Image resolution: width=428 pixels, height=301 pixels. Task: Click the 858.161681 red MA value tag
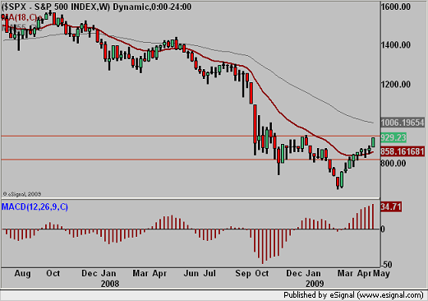tap(403, 151)
